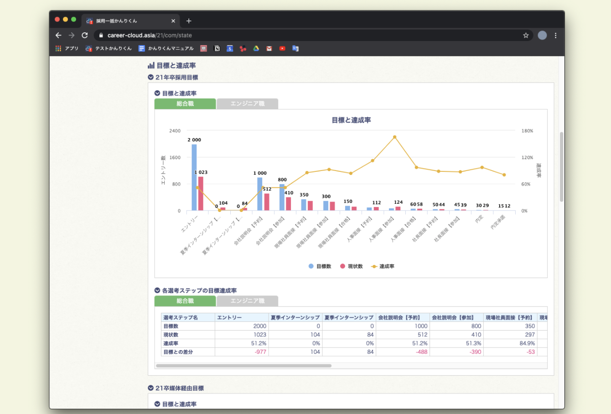Open the Google Calendar bookmark
Viewport: 611px width, 414px height.
230,48
